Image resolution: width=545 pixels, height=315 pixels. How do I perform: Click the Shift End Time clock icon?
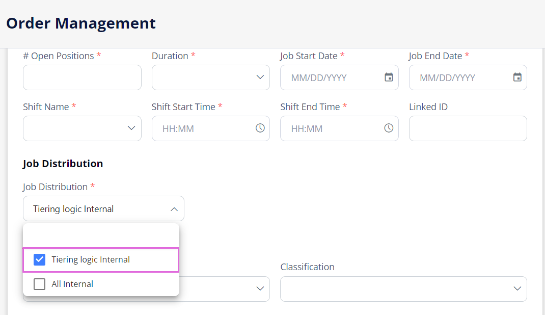coord(389,128)
